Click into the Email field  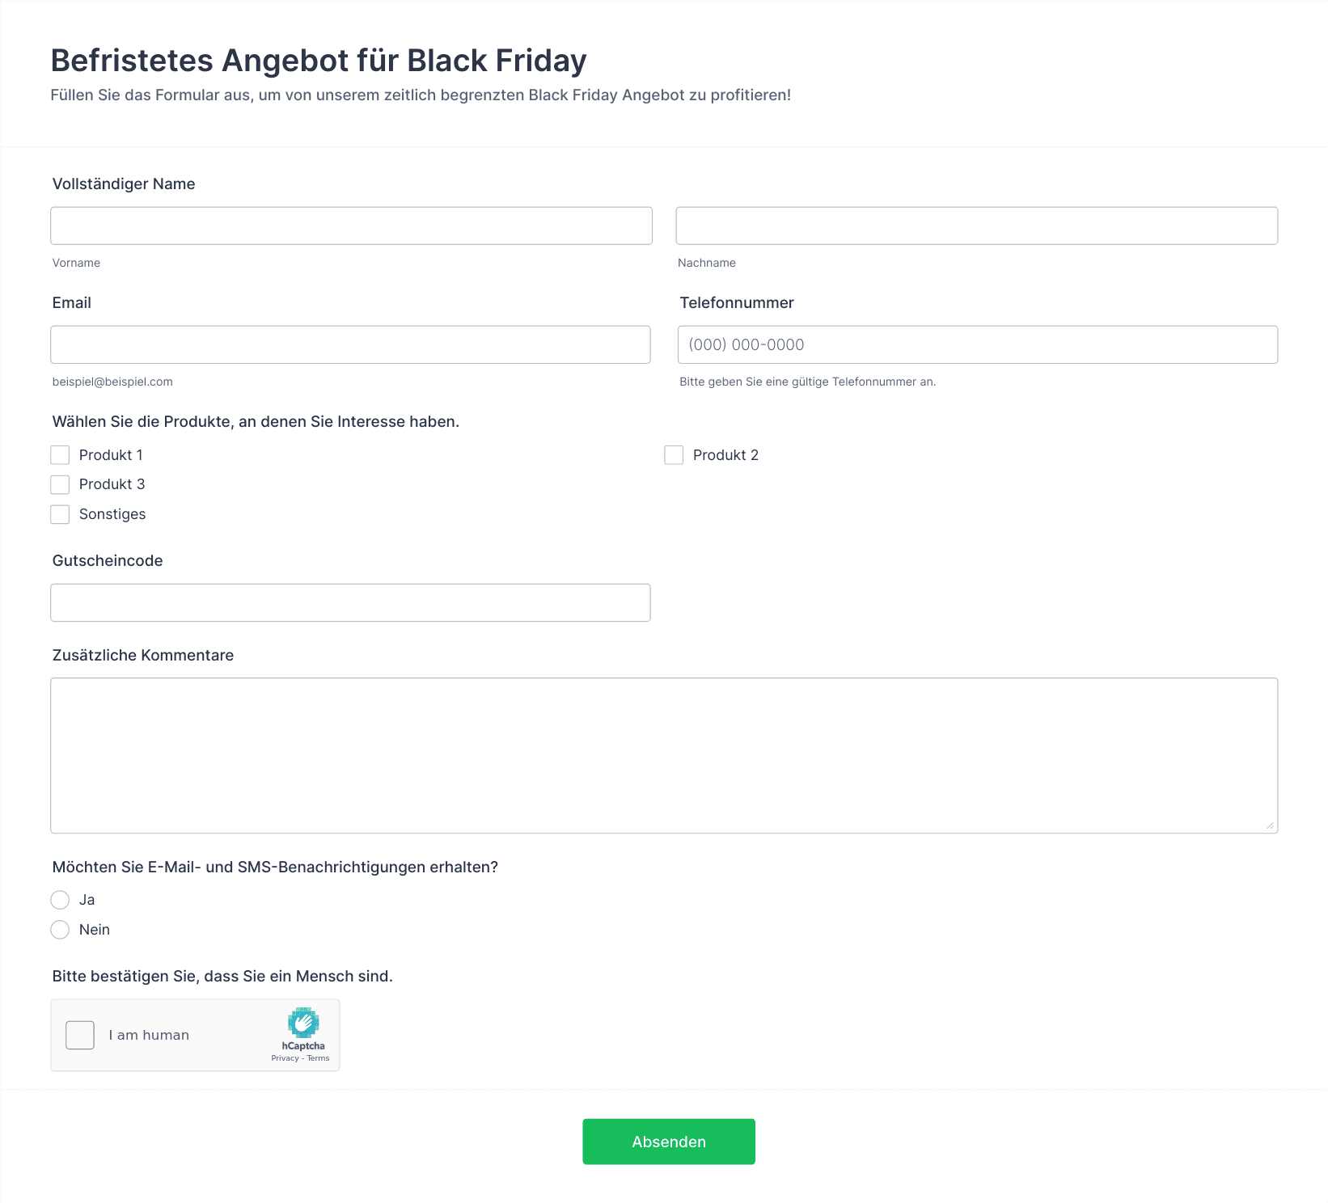350,344
